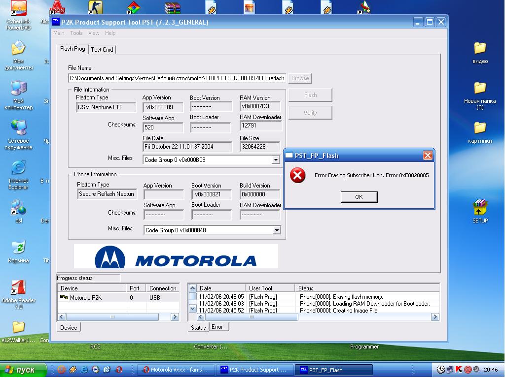This screenshot has height=378, width=505.
Task: Click the WinRAR archive icon on desktop
Action: [173, 8]
